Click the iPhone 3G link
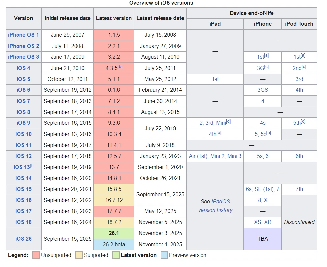 coord(260,68)
